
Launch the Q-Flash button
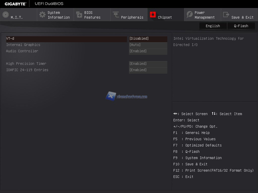(241, 26)
